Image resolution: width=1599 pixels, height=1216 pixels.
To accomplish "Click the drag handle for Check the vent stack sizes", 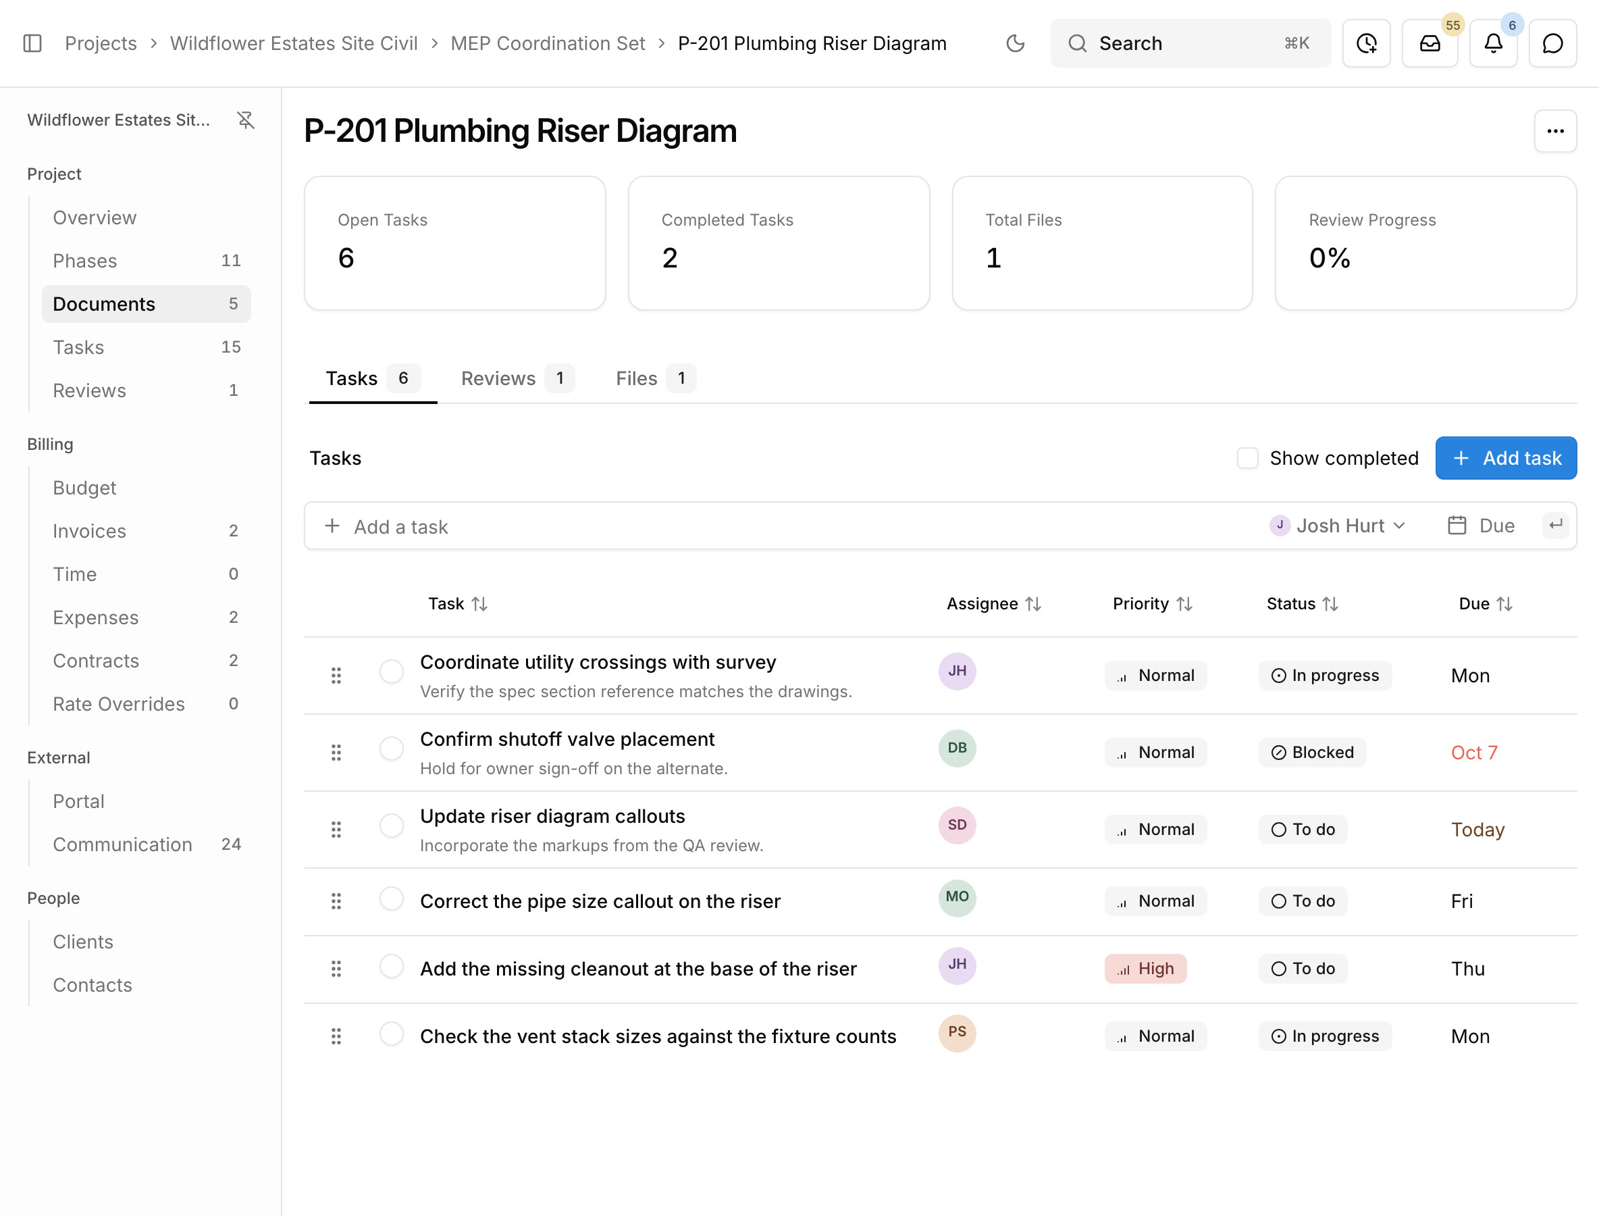I will (336, 1036).
